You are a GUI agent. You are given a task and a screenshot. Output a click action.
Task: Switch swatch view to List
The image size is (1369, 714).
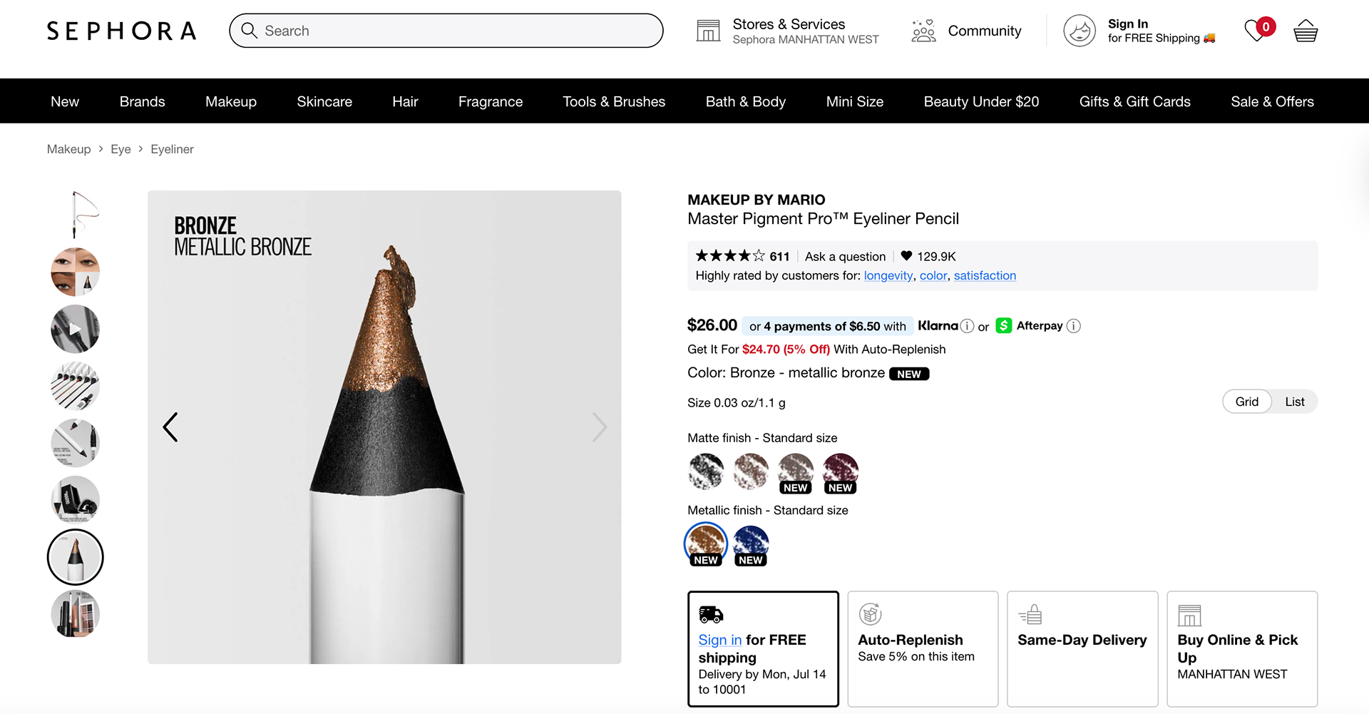[1294, 402]
